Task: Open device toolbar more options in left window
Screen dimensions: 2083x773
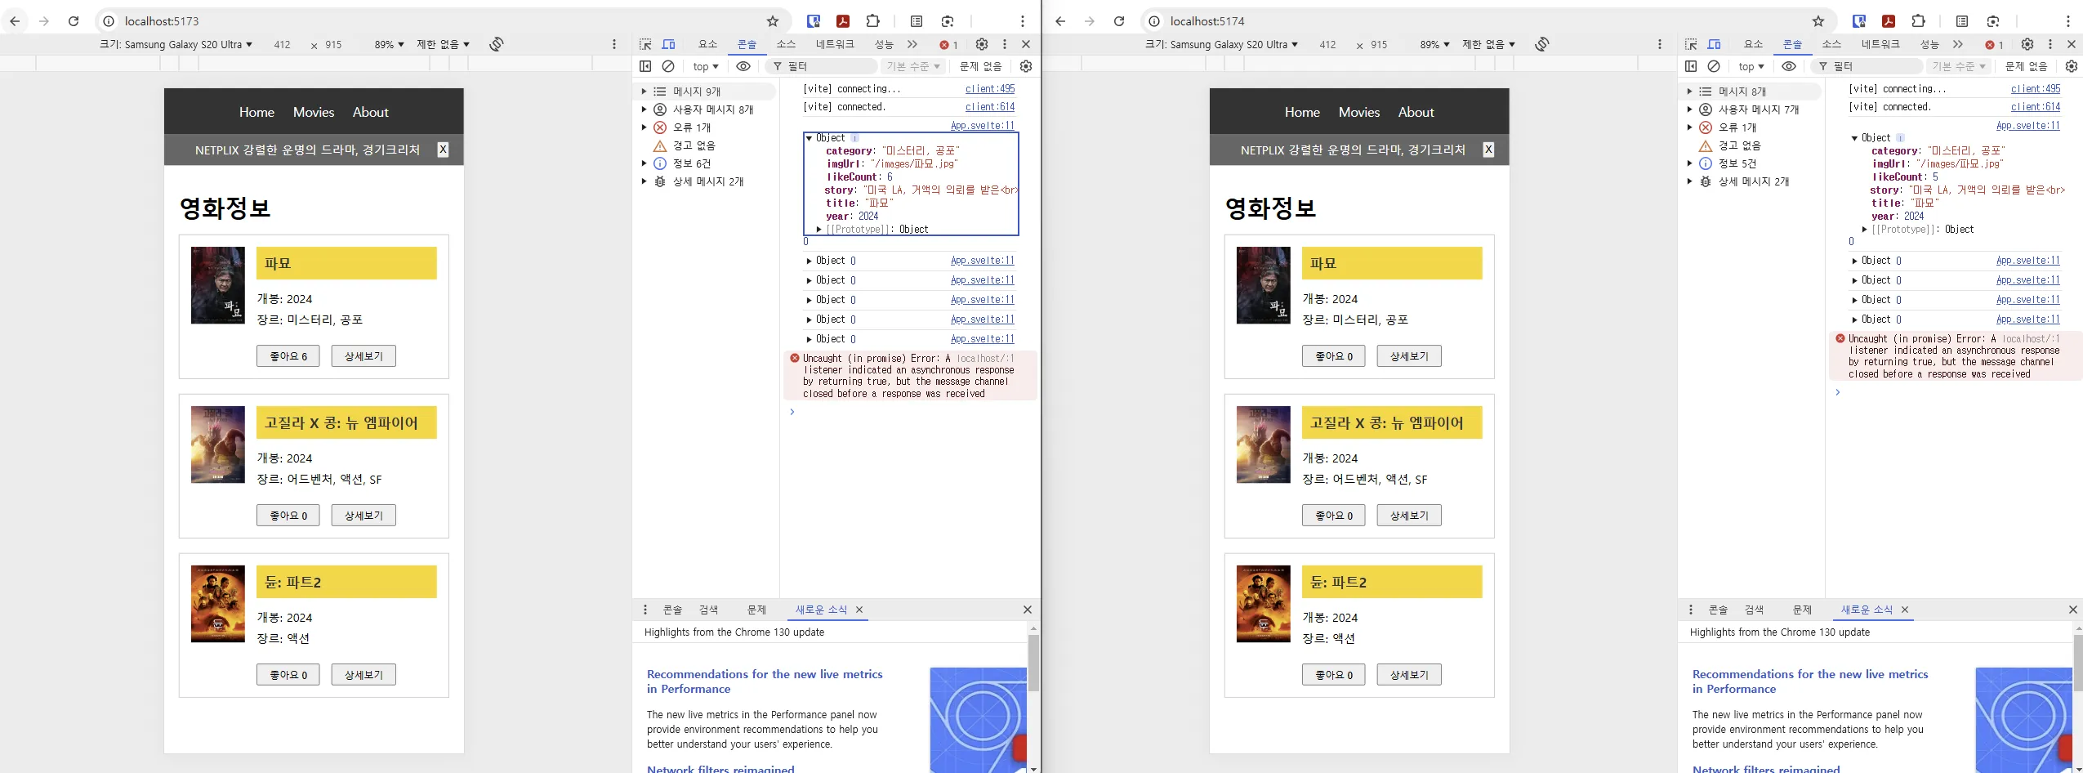Action: pyautogui.click(x=614, y=44)
